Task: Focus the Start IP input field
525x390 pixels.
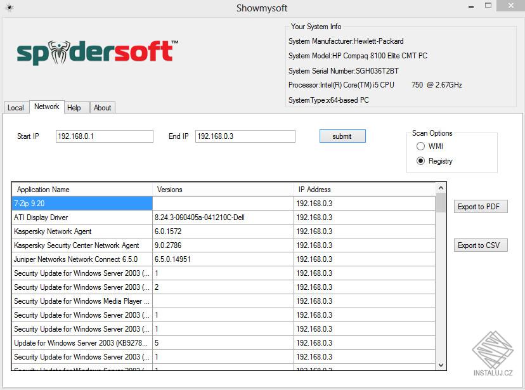Action: click(105, 136)
